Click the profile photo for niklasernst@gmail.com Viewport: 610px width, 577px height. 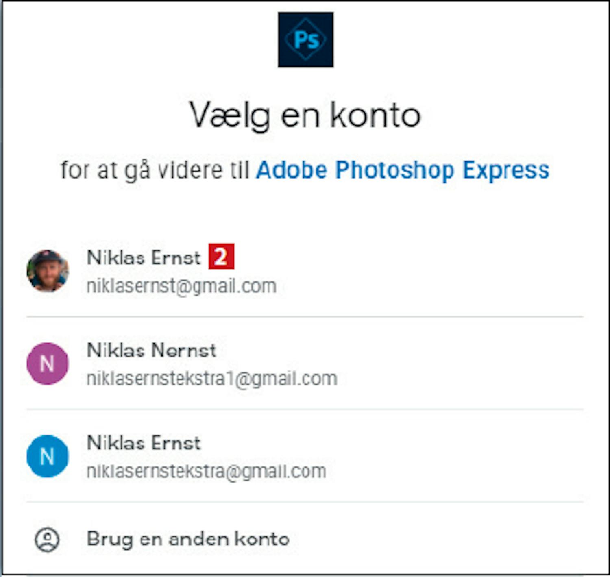point(48,271)
